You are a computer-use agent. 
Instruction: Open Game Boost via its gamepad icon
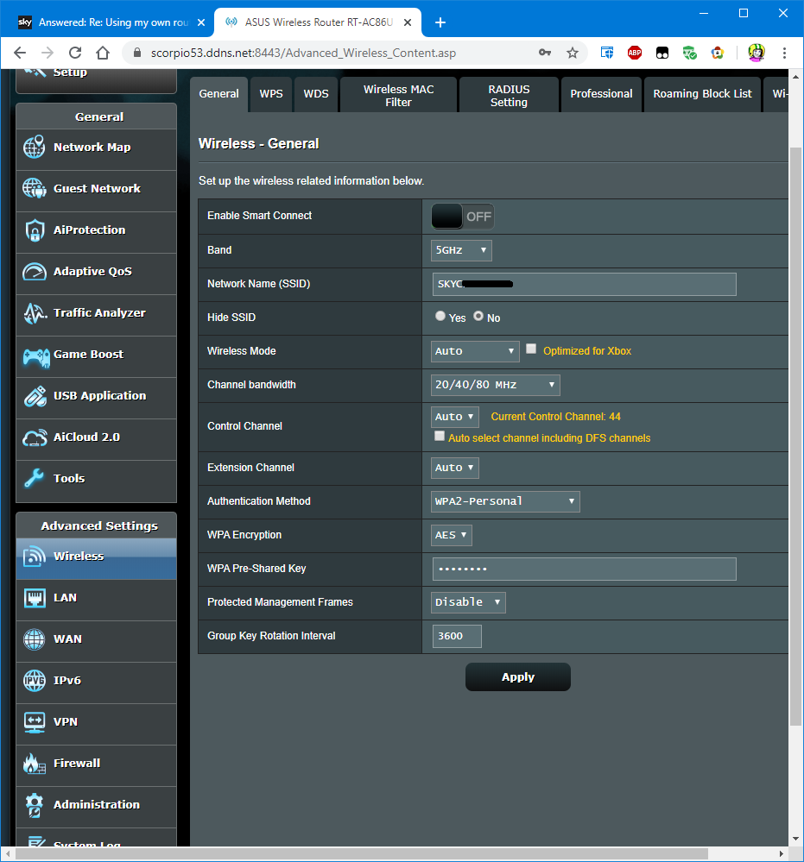(35, 355)
